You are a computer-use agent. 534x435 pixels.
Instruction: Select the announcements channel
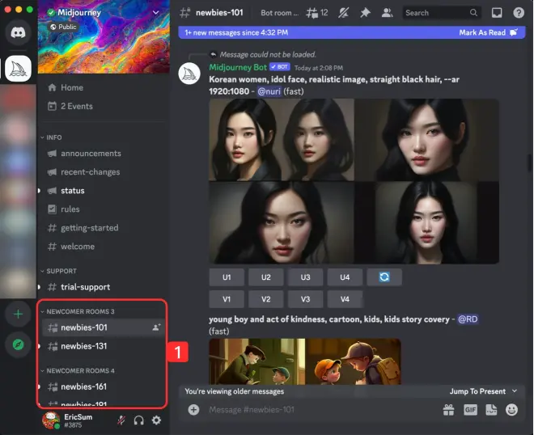point(91,154)
